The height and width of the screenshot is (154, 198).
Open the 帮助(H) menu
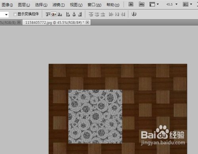pyautogui.click(x=113, y=5)
